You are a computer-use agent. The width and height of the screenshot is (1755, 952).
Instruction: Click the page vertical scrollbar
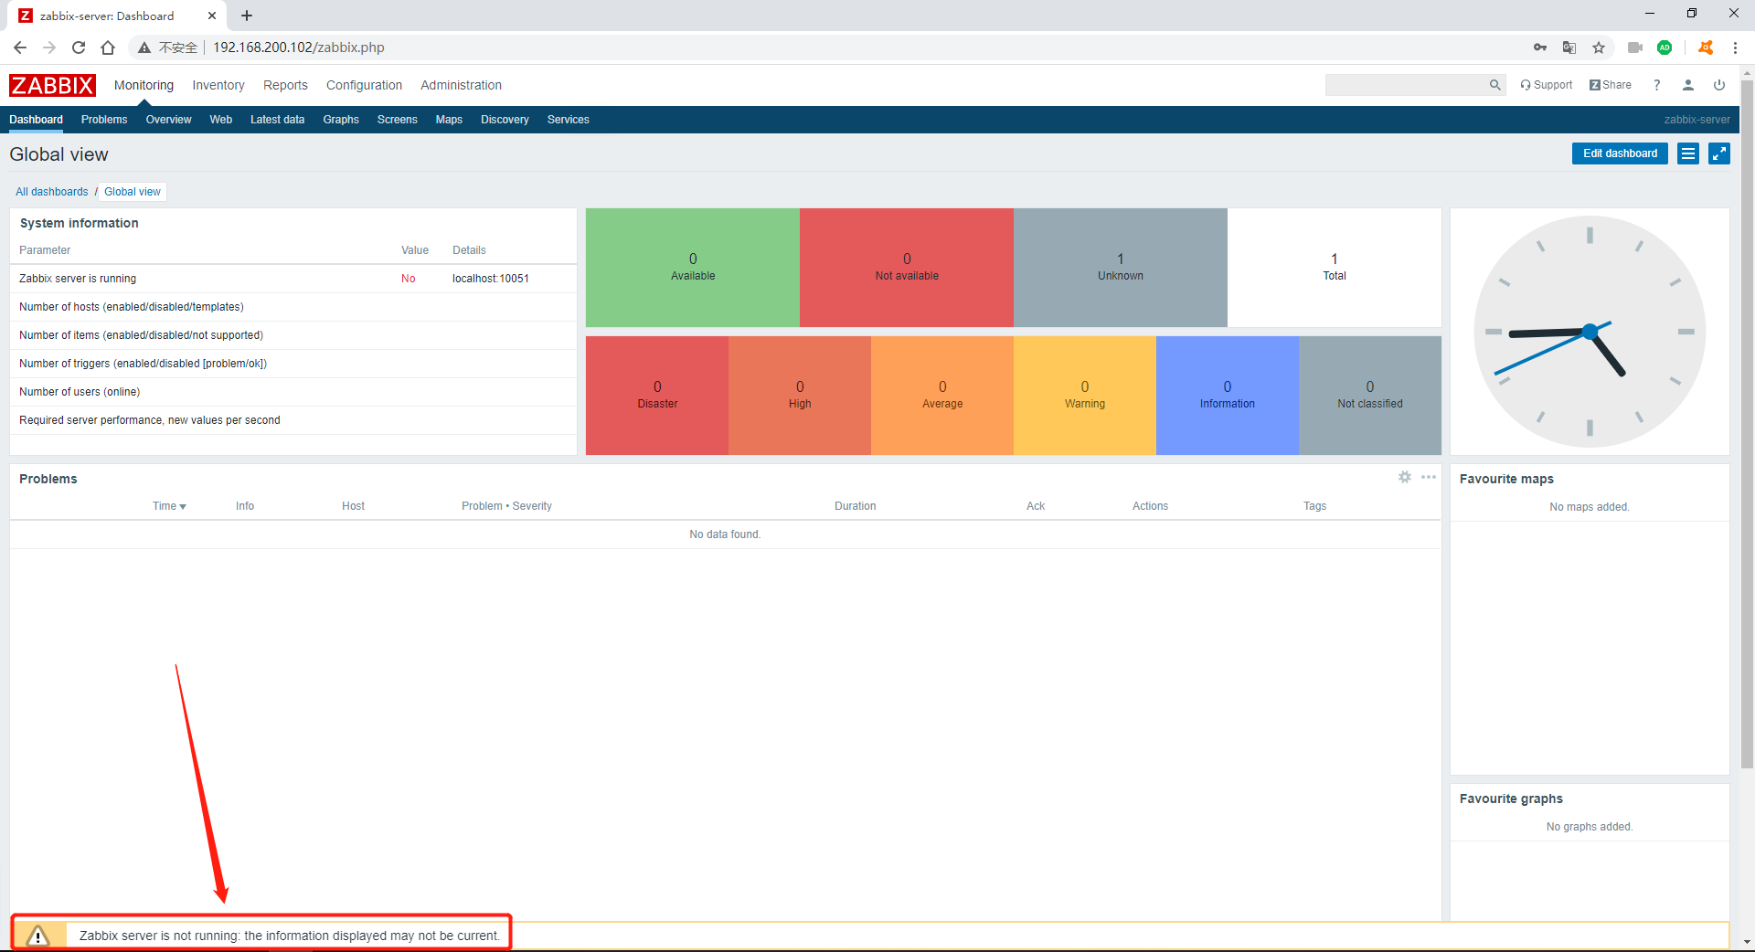tap(1747, 425)
